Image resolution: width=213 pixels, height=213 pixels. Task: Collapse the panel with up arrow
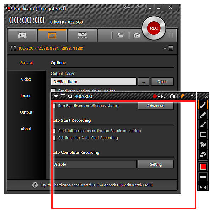point(165,48)
